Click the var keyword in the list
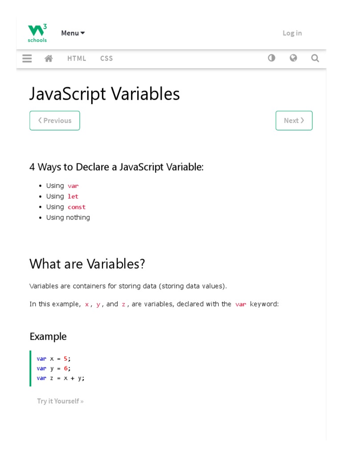 (x=73, y=186)
